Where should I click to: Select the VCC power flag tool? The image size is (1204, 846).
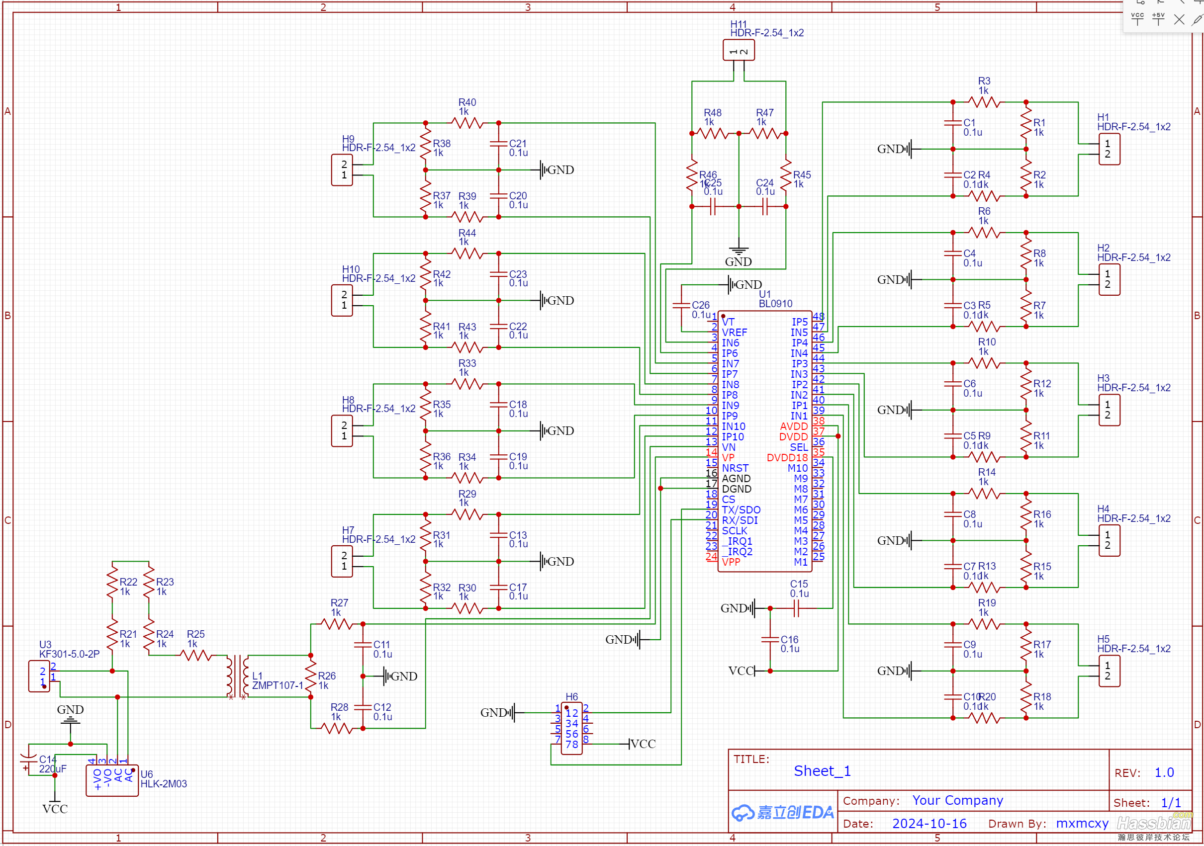coord(1137,19)
